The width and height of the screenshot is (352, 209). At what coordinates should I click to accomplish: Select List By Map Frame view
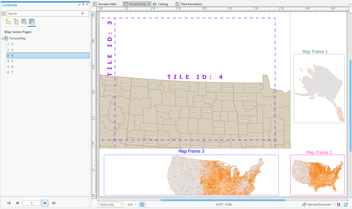(x=24, y=22)
